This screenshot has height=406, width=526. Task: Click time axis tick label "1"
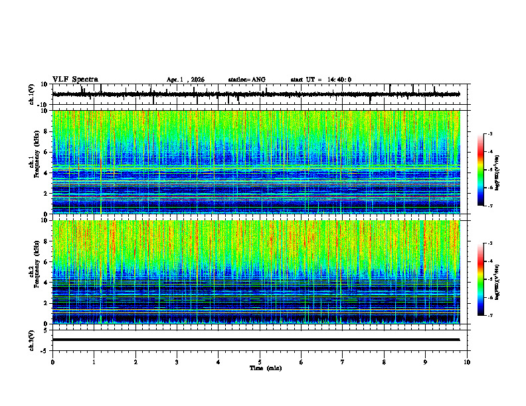point(94,362)
